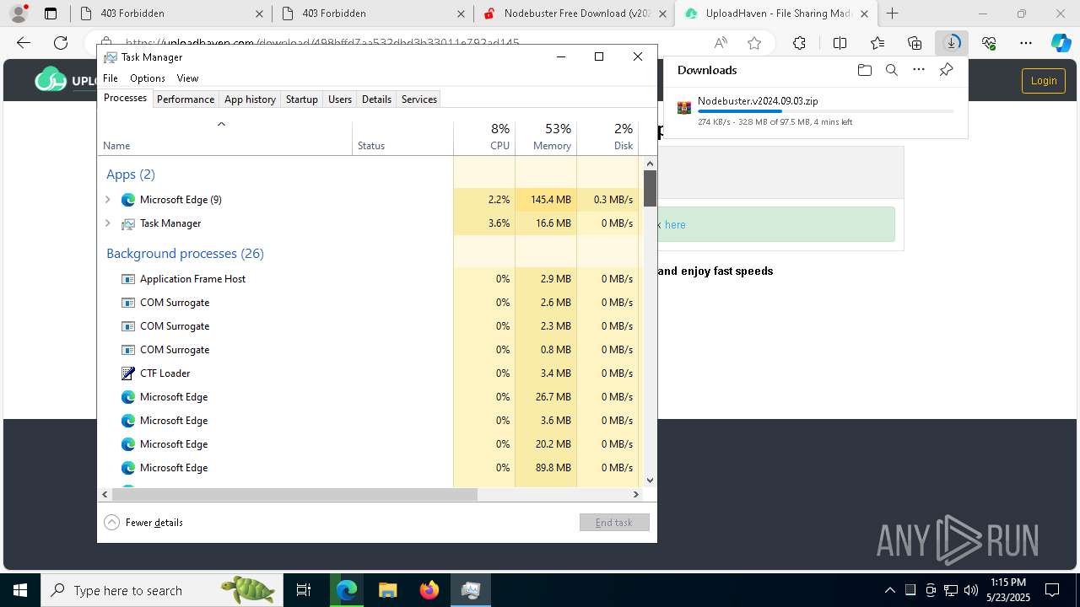1080x607 pixels.
Task: Open downloads folder icon in Downloads panel
Action: [x=864, y=70]
